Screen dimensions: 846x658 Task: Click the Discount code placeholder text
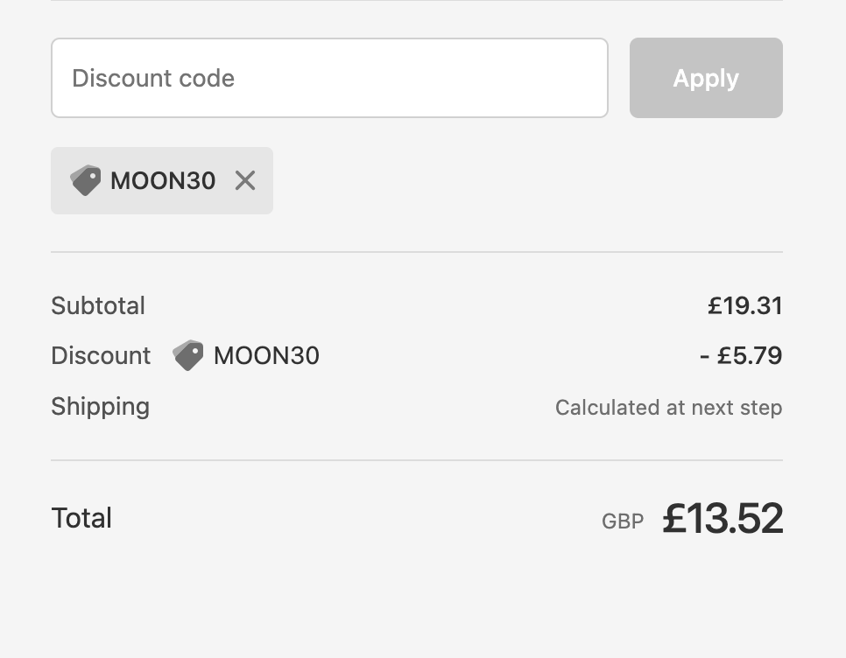click(x=153, y=78)
